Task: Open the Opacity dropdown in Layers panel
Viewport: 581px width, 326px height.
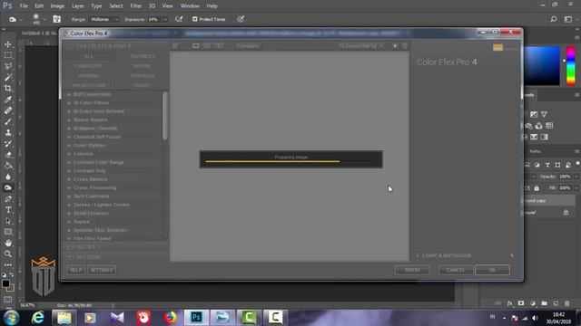Action: coord(576,177)
